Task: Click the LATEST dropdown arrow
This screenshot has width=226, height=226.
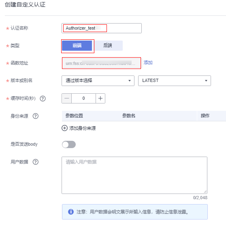Action: coord(206,81)
